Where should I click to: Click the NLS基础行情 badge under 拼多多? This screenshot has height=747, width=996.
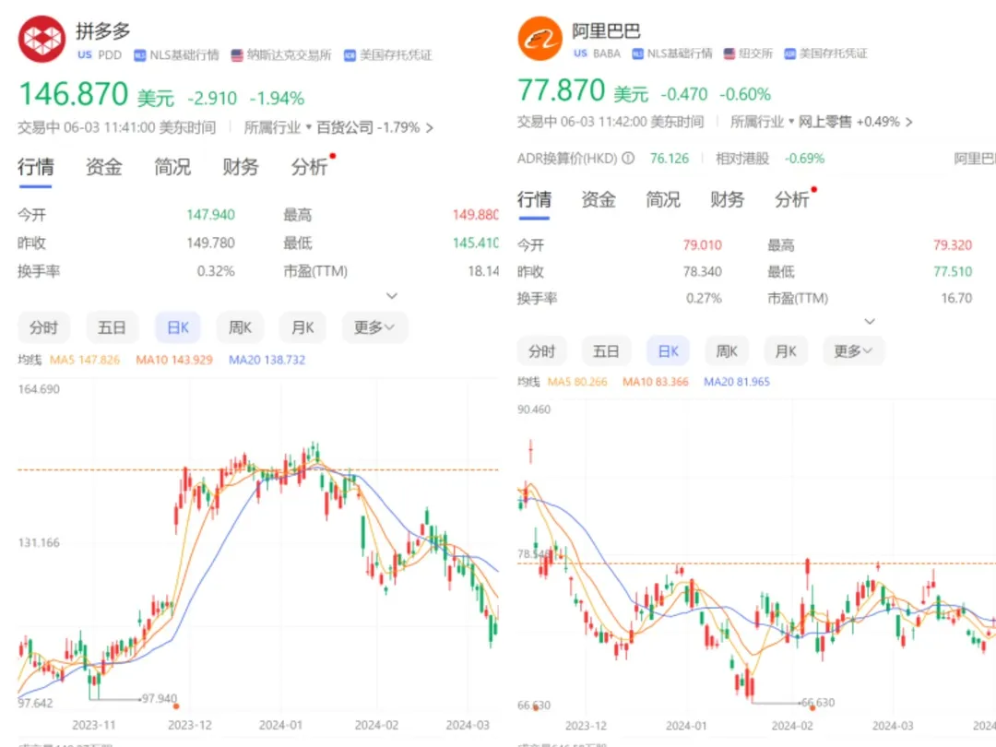(x=177, y=55)
